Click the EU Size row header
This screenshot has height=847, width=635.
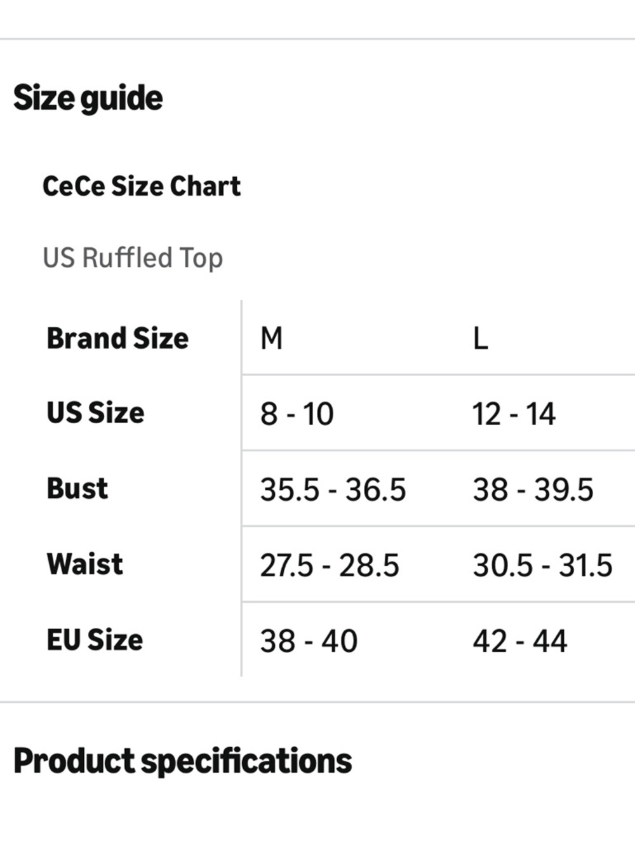(x=95, y=640)
